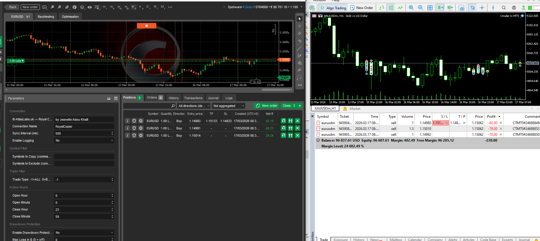Click Close 3 to close all positions
The width and height of the screenshot is (540, 241).
(289, 106)
